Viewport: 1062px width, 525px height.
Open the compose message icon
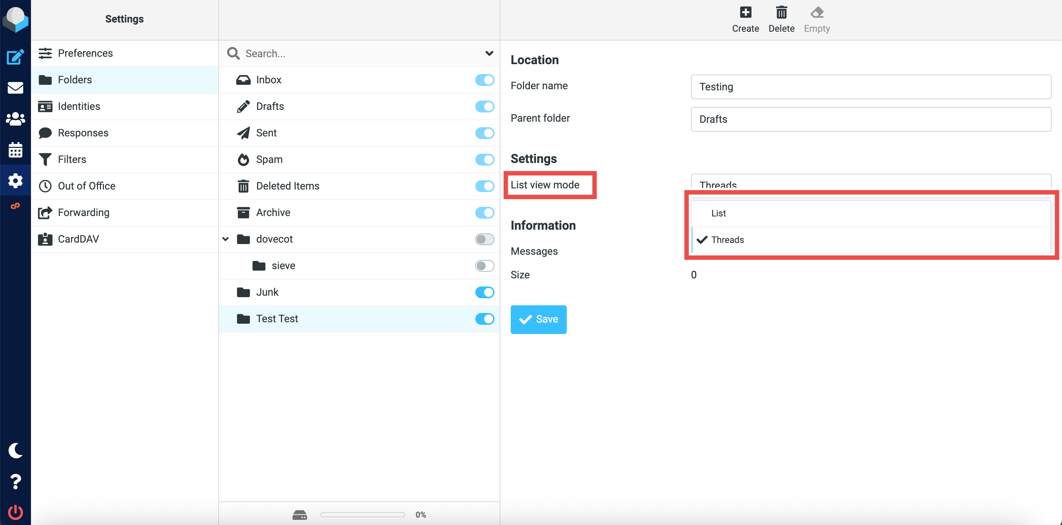click(15, 57)
